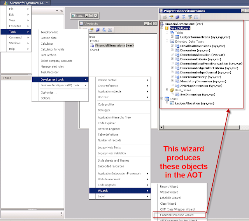The width and height of the screenshot is (249, 221).
Task: Select Class Wizard entry
Action: click(x=179, y=204)
